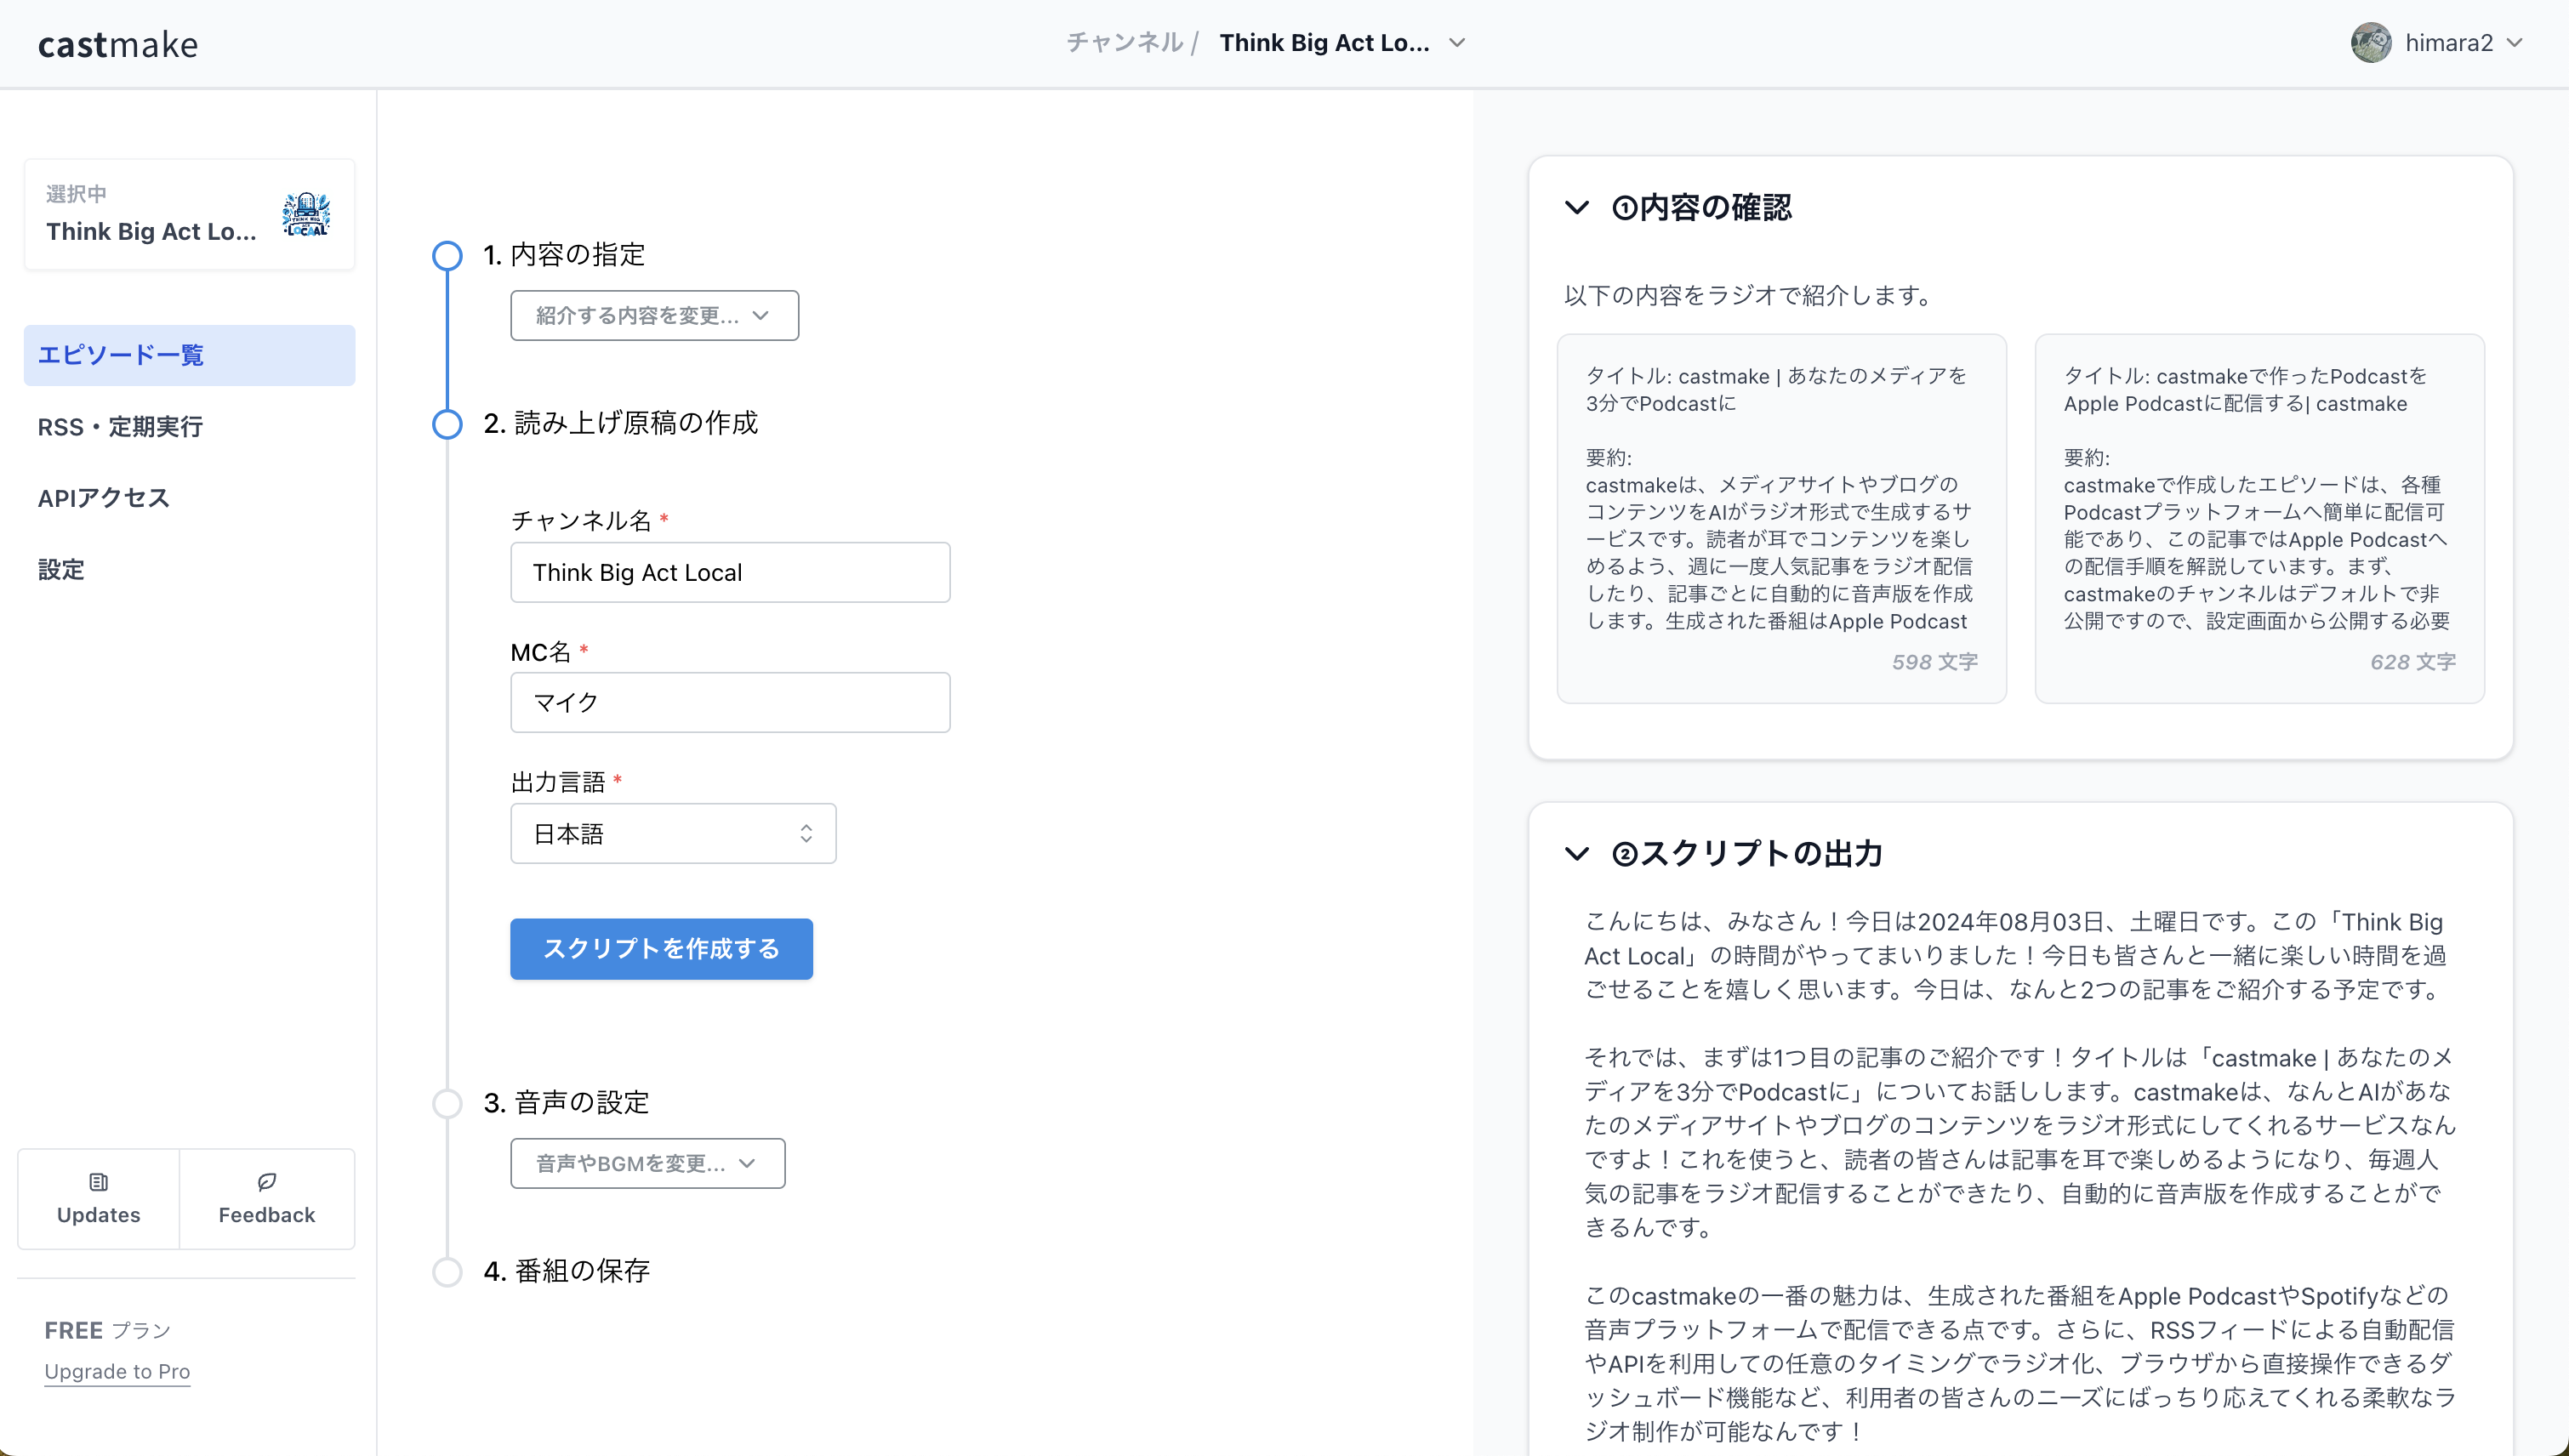Click the 以下の内容をラジオで紹介します text
The height and width of the screenshot is (1456, 2569).
(1749, 296)
